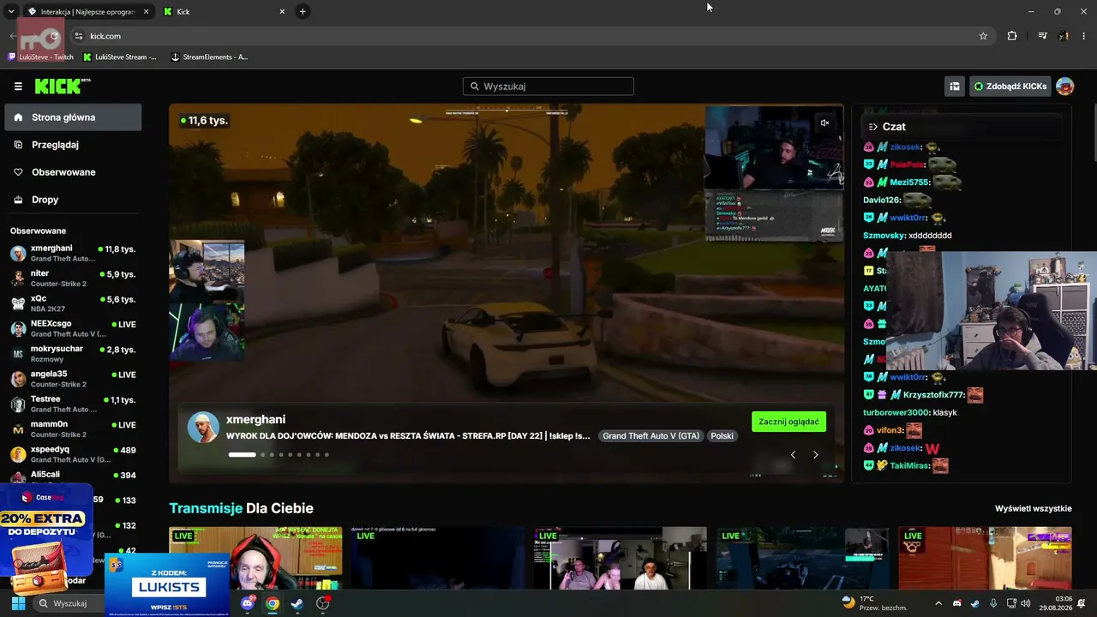Open the dashboard panel icon beside Zdobądź KICKs
The width and height of the screenshot is (1097, 617).
tap(954, 87)
